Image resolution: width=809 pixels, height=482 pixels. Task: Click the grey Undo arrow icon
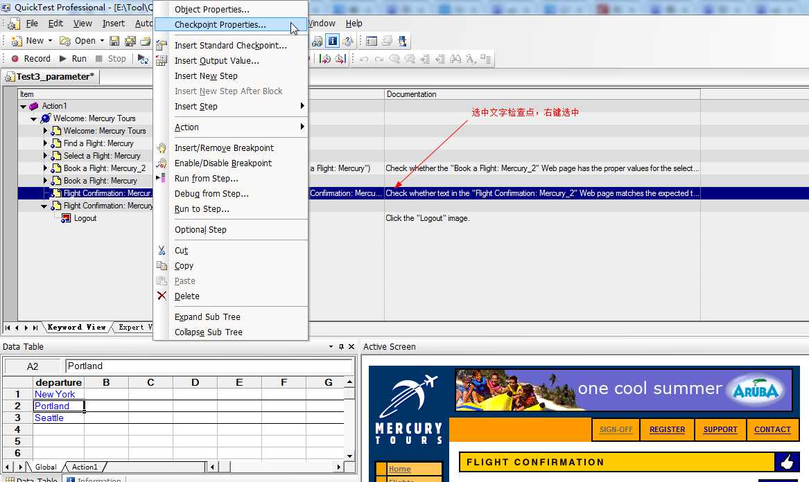click(364, 59)
